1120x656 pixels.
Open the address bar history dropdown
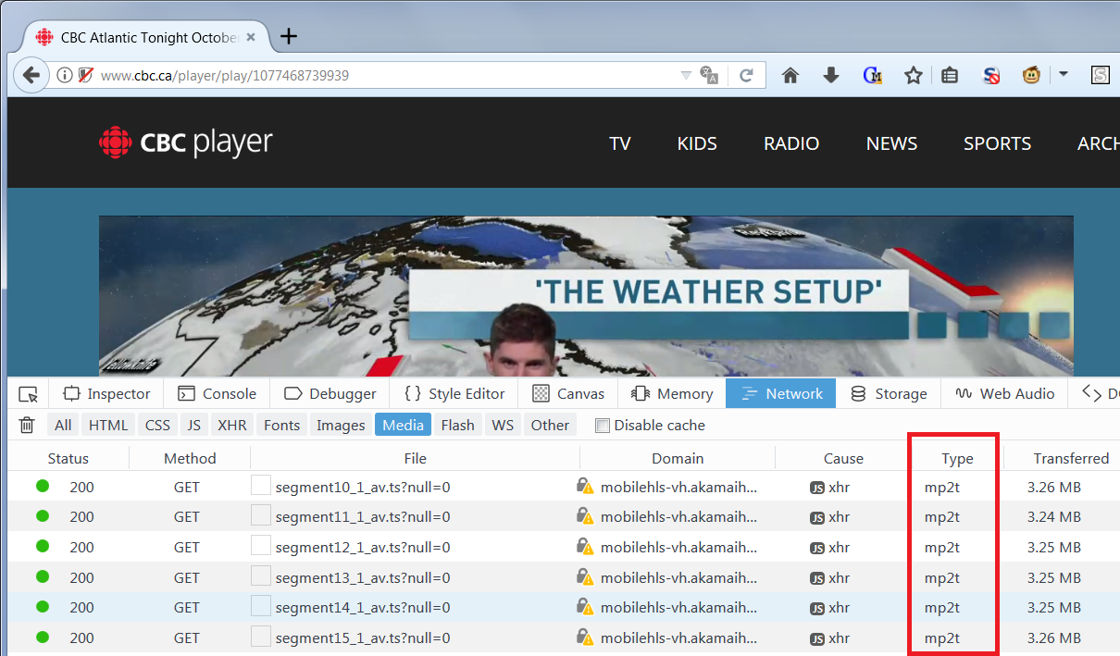point(686,76)
